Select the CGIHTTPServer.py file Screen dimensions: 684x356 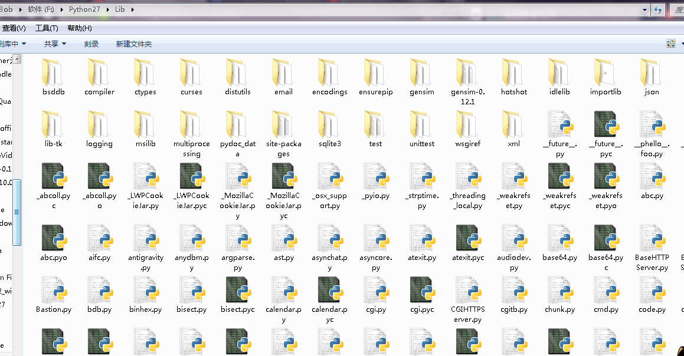(467, 300)
